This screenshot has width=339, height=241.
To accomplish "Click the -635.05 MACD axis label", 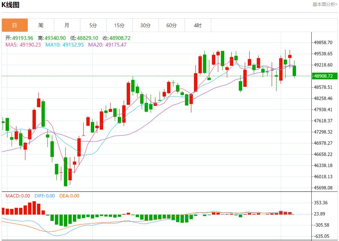I will (x=321, y=236).
